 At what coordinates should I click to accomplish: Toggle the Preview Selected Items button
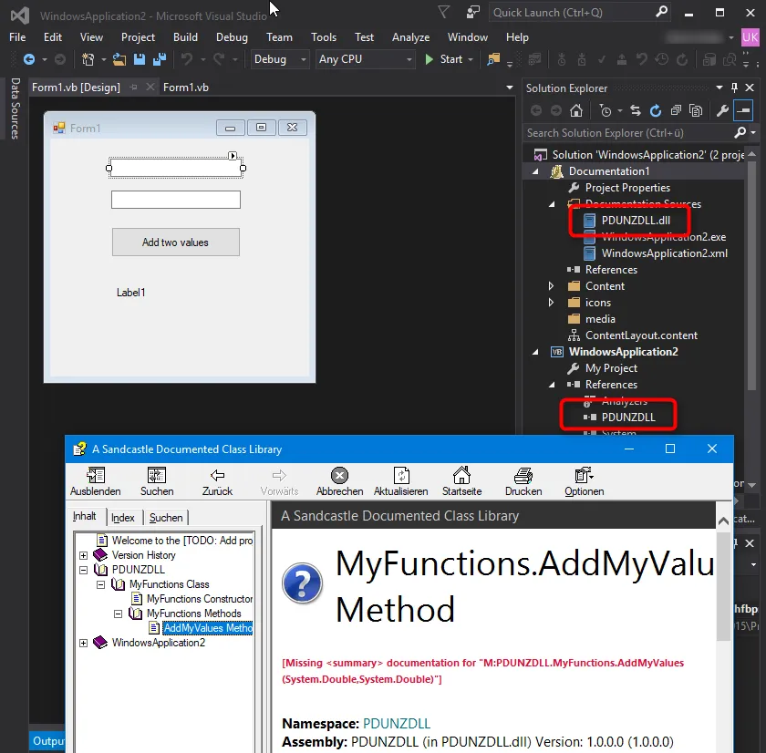click(742, 111)
